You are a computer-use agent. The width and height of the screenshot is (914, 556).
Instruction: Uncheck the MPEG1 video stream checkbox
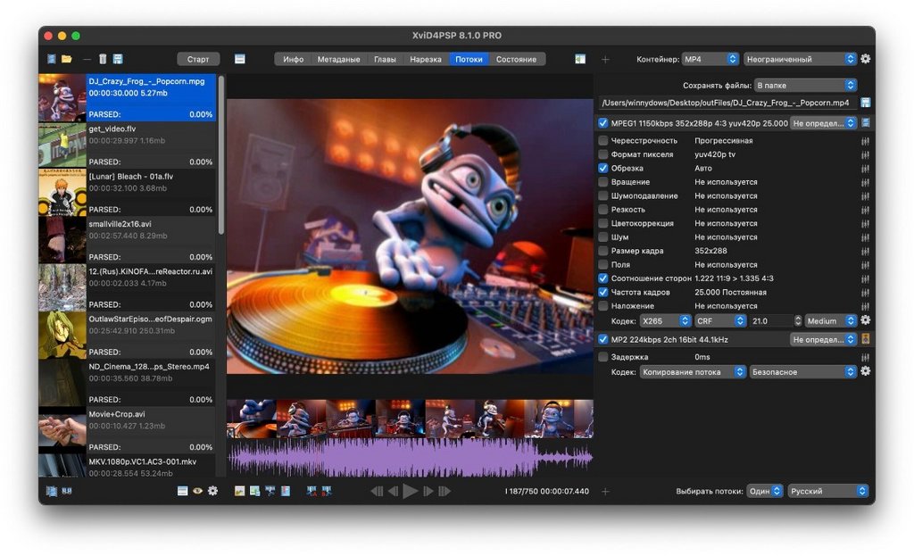click(x=603, y=123)
